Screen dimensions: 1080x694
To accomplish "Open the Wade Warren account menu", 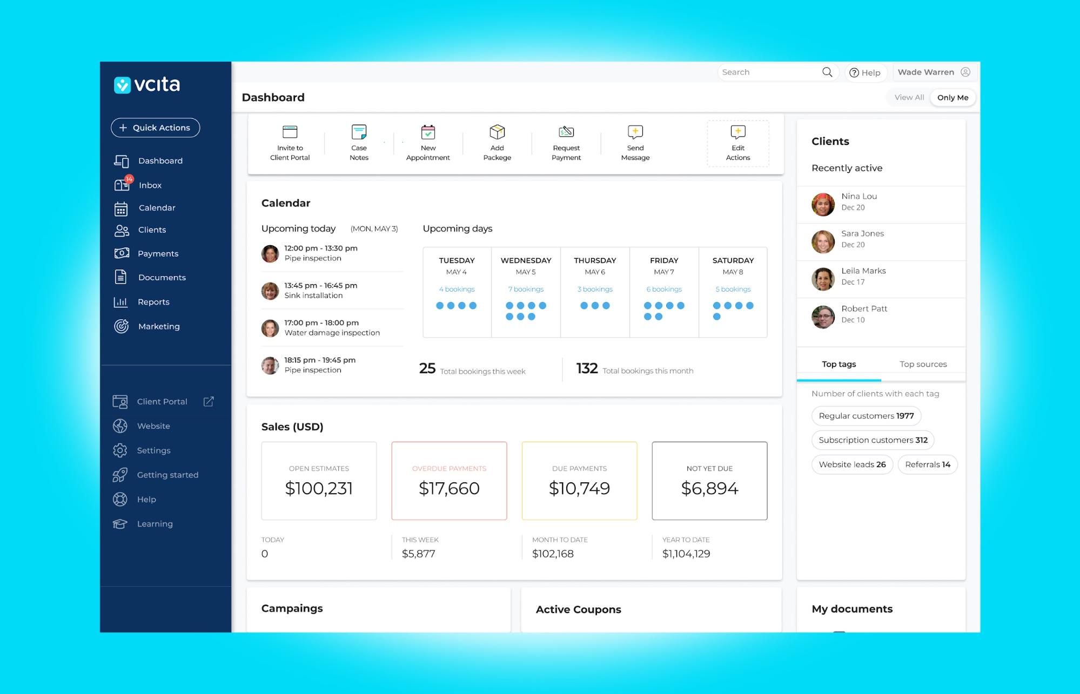I will (926, 72).
